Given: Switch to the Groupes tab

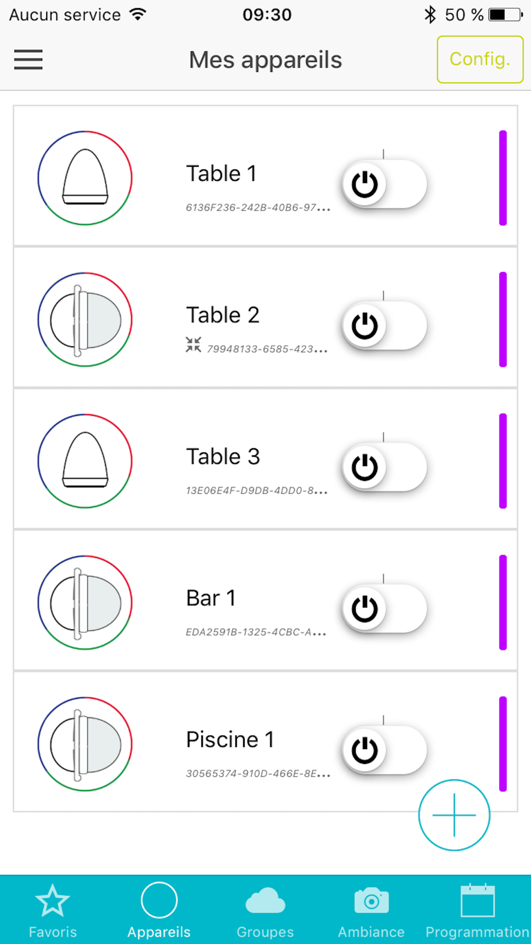Looking at the screenshot, I should (265, 910).
